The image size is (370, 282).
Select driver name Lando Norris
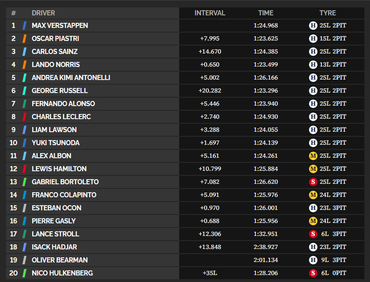tap(55, 65)
